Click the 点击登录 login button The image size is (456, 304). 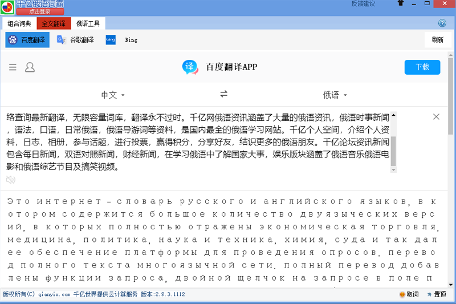(x=40, y=11)
